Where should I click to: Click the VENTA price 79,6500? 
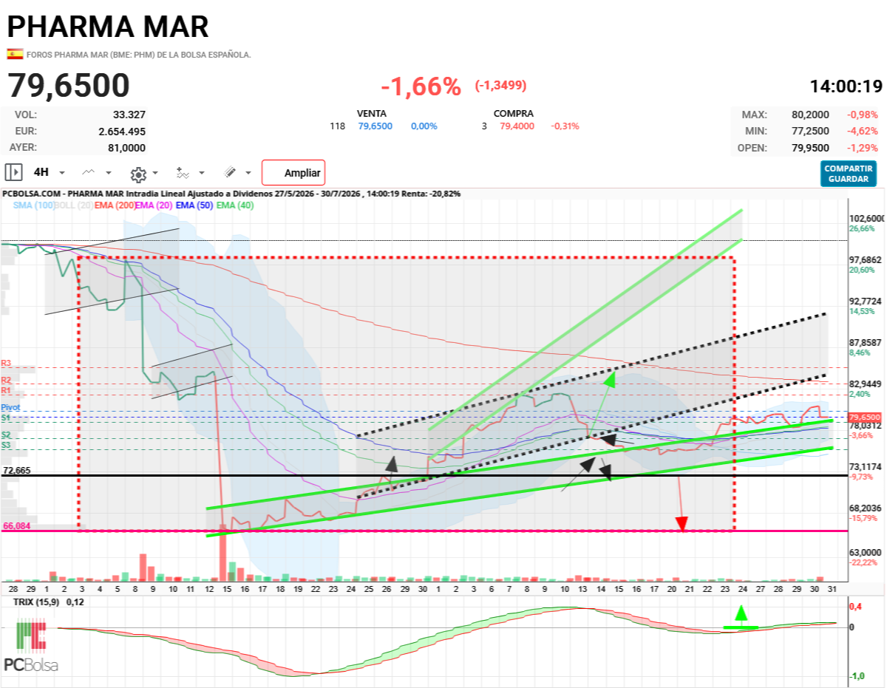pyautogui.click(x=375, y=126)
